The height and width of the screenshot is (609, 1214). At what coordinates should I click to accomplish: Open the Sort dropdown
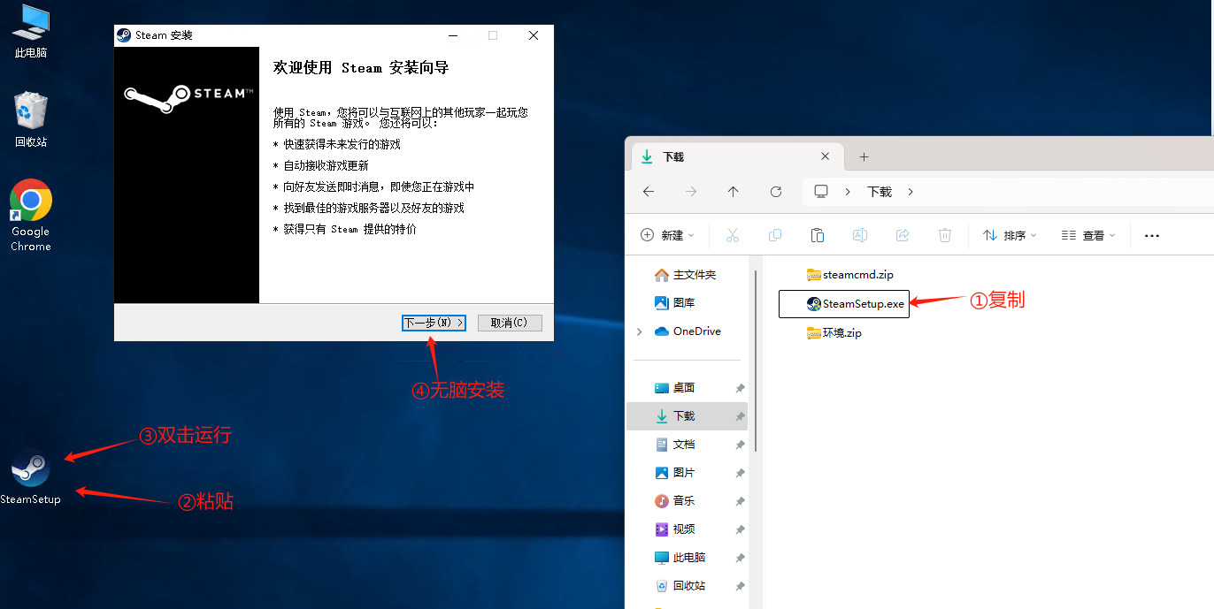[1010, 235]
